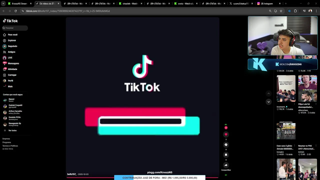The height and width of the screenshot is (180, 320).
Task: Switch to x.com status browser tab
Action: tap(241, 4)
